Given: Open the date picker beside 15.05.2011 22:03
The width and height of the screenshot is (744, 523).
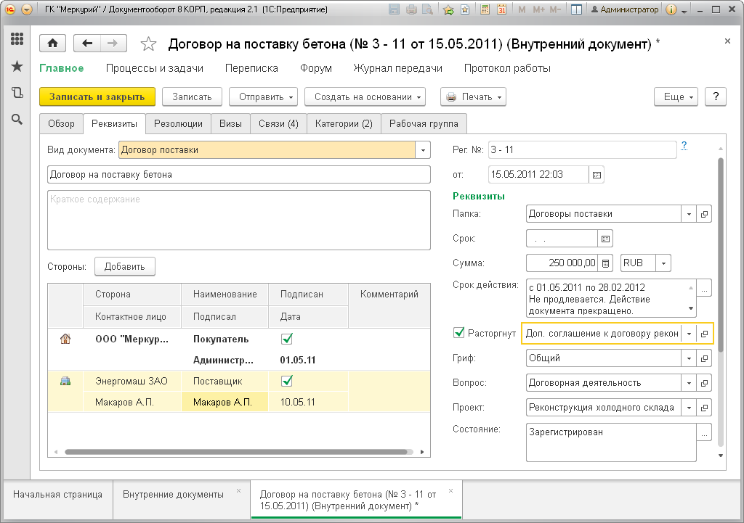Looking at the screenshot, I should click(x=597, y=175).
